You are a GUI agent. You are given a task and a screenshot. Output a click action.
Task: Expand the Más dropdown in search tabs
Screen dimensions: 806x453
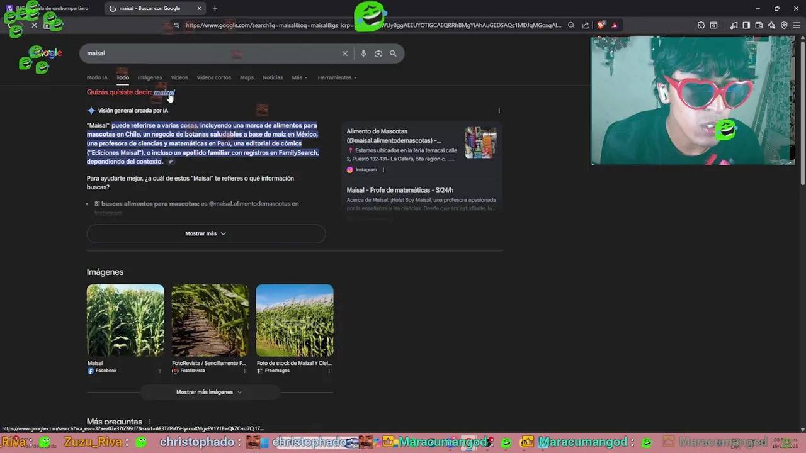point(299,77)
